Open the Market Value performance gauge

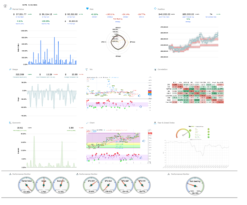(27, 185)
